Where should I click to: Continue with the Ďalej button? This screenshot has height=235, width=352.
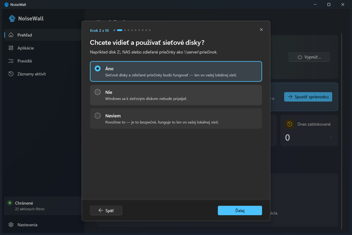coord(240,210)
